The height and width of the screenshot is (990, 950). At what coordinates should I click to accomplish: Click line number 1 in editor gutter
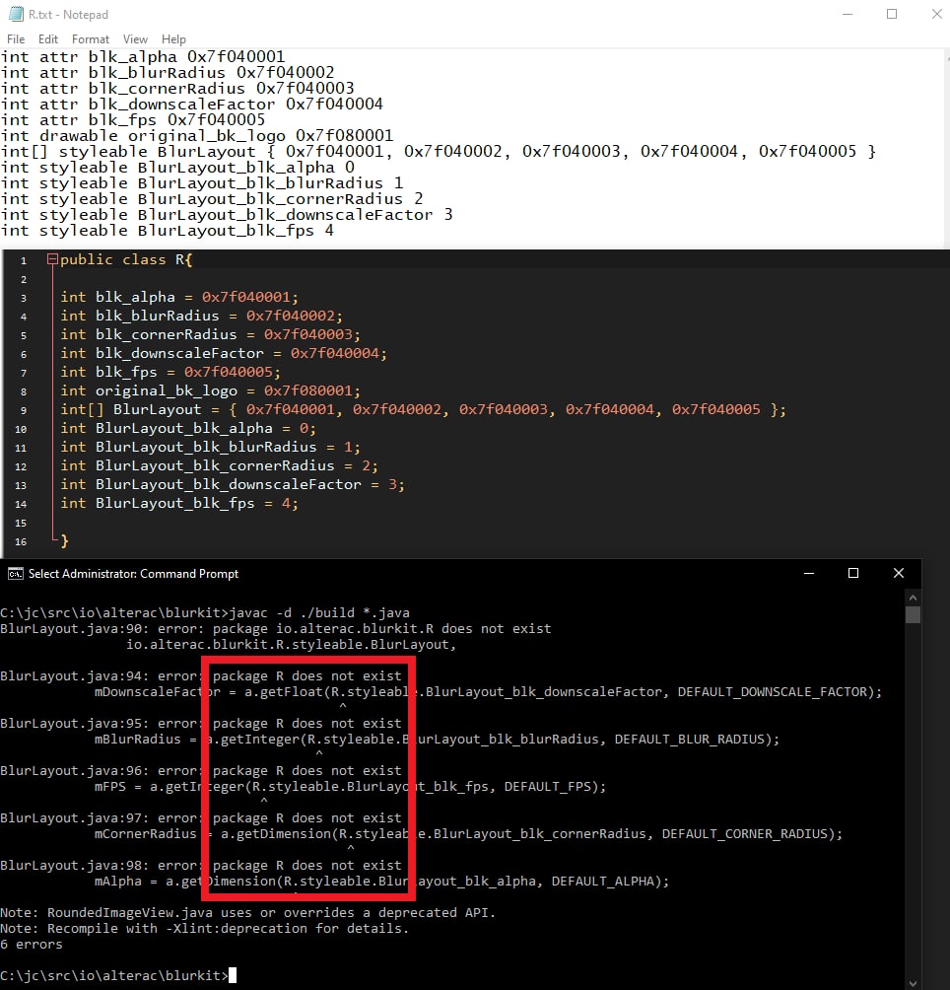(24, 260)
